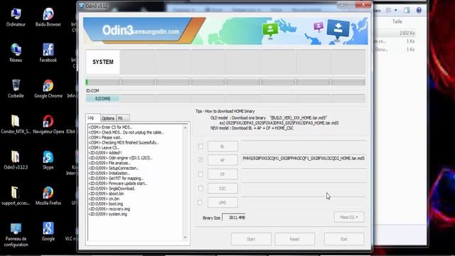The image size is (455, 256).
Task: Untick the AP checkbox
Action: pos(200,160)
